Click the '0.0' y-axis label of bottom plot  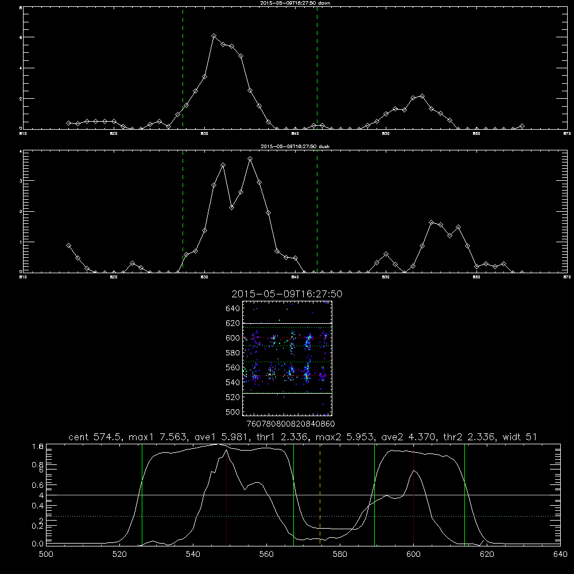click(37, 544)
